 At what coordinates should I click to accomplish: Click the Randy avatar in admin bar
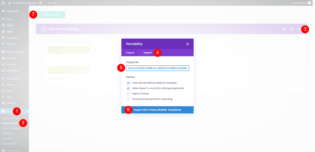tap(309, 3)
